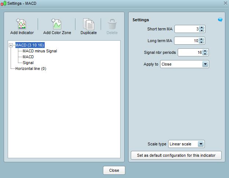Select the Signal tree item

[28, 63]
